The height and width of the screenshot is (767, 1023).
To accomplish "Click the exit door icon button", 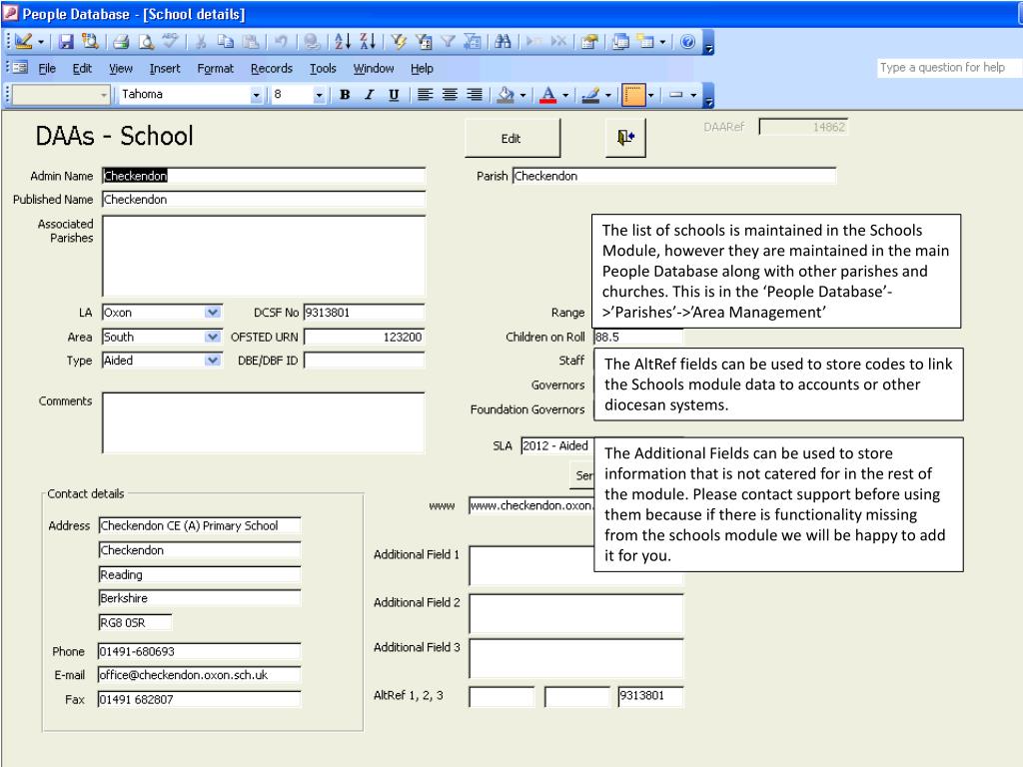I will tap(625, 138).
